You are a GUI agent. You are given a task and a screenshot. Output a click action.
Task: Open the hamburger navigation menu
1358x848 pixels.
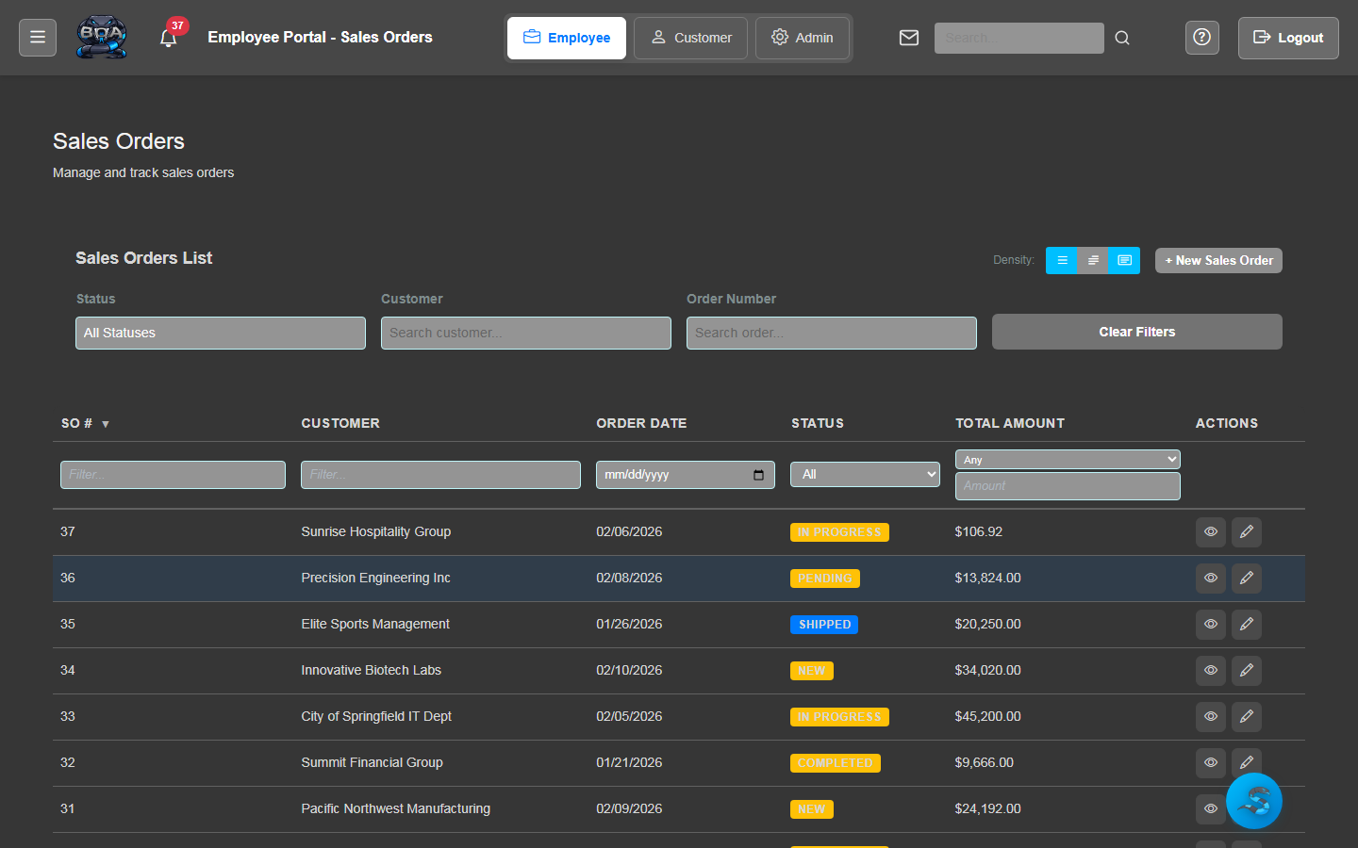tap(37, 38)
